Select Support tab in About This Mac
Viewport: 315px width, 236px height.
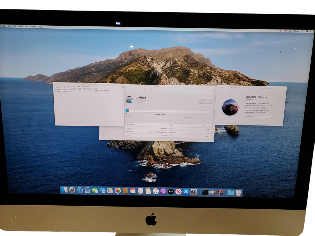coord(263,88)
